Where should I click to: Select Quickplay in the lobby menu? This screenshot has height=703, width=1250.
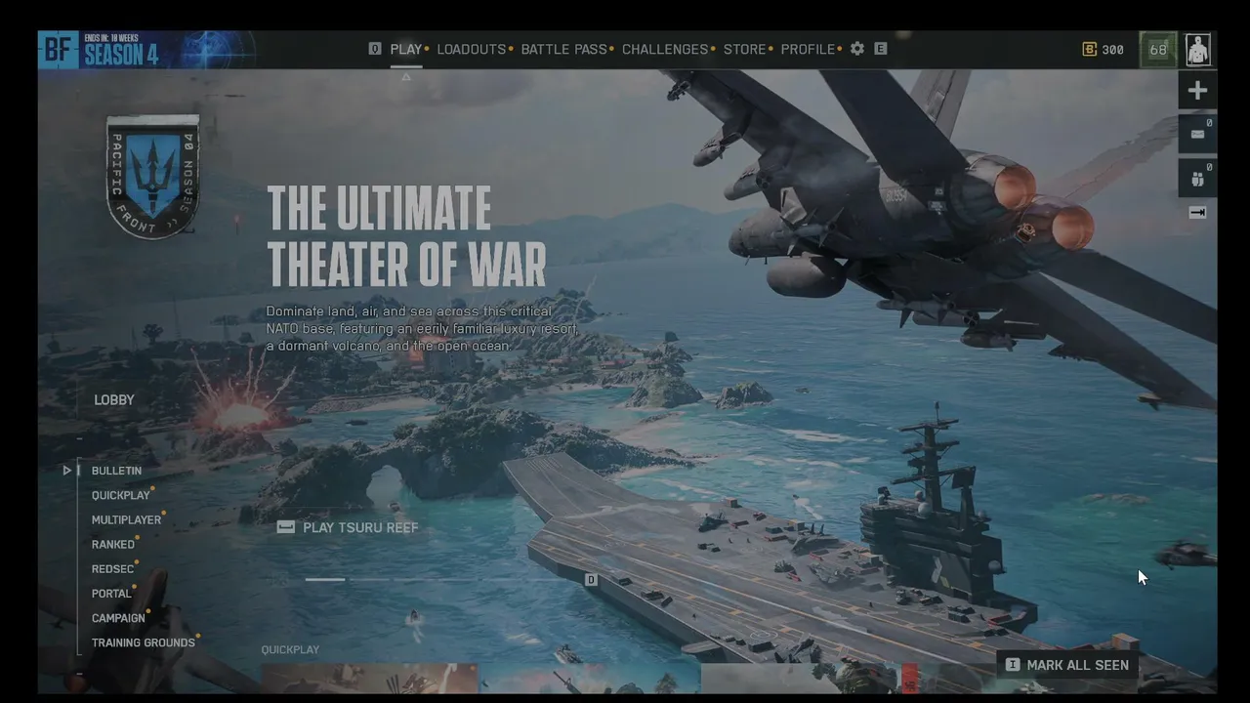(x=121, y=495)
